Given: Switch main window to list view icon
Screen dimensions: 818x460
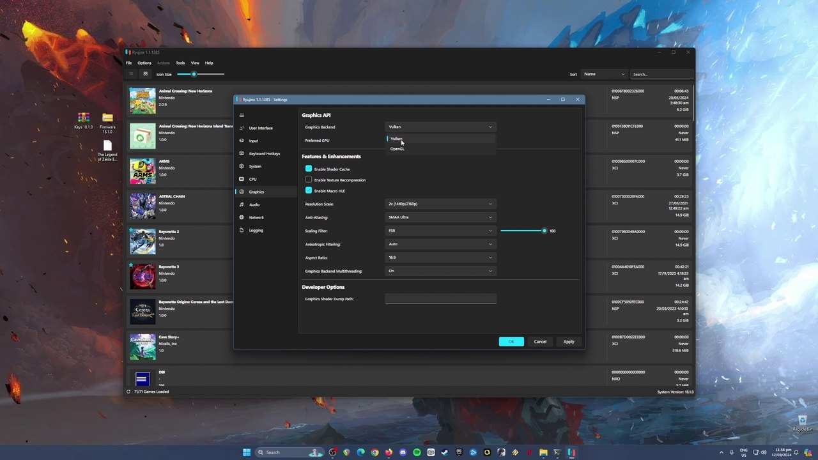Looking at the screenshot, I should click(x=131, y=74).
